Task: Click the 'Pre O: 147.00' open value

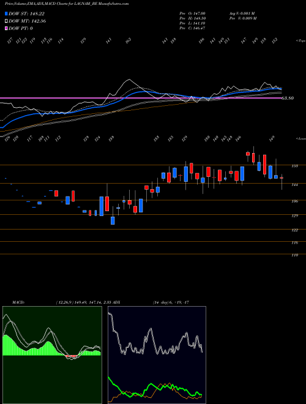Action: tap(192, 13)
